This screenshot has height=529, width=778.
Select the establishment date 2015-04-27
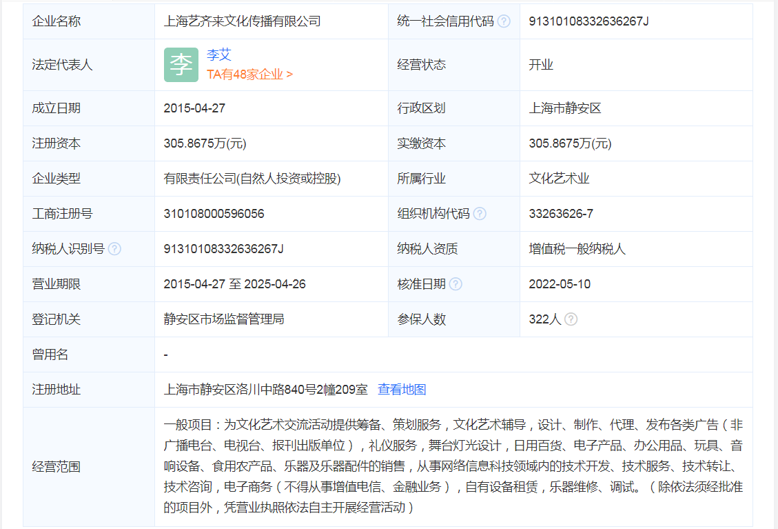[194, 108]
